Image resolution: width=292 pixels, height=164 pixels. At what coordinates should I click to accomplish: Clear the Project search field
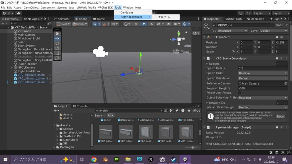click(x=161, y=110)
